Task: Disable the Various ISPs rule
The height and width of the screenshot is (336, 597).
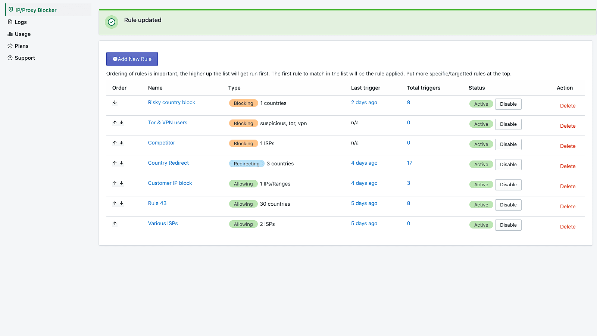Action: point(508,225)
